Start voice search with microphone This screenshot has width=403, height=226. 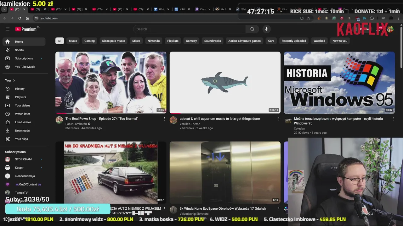point(266,29)
